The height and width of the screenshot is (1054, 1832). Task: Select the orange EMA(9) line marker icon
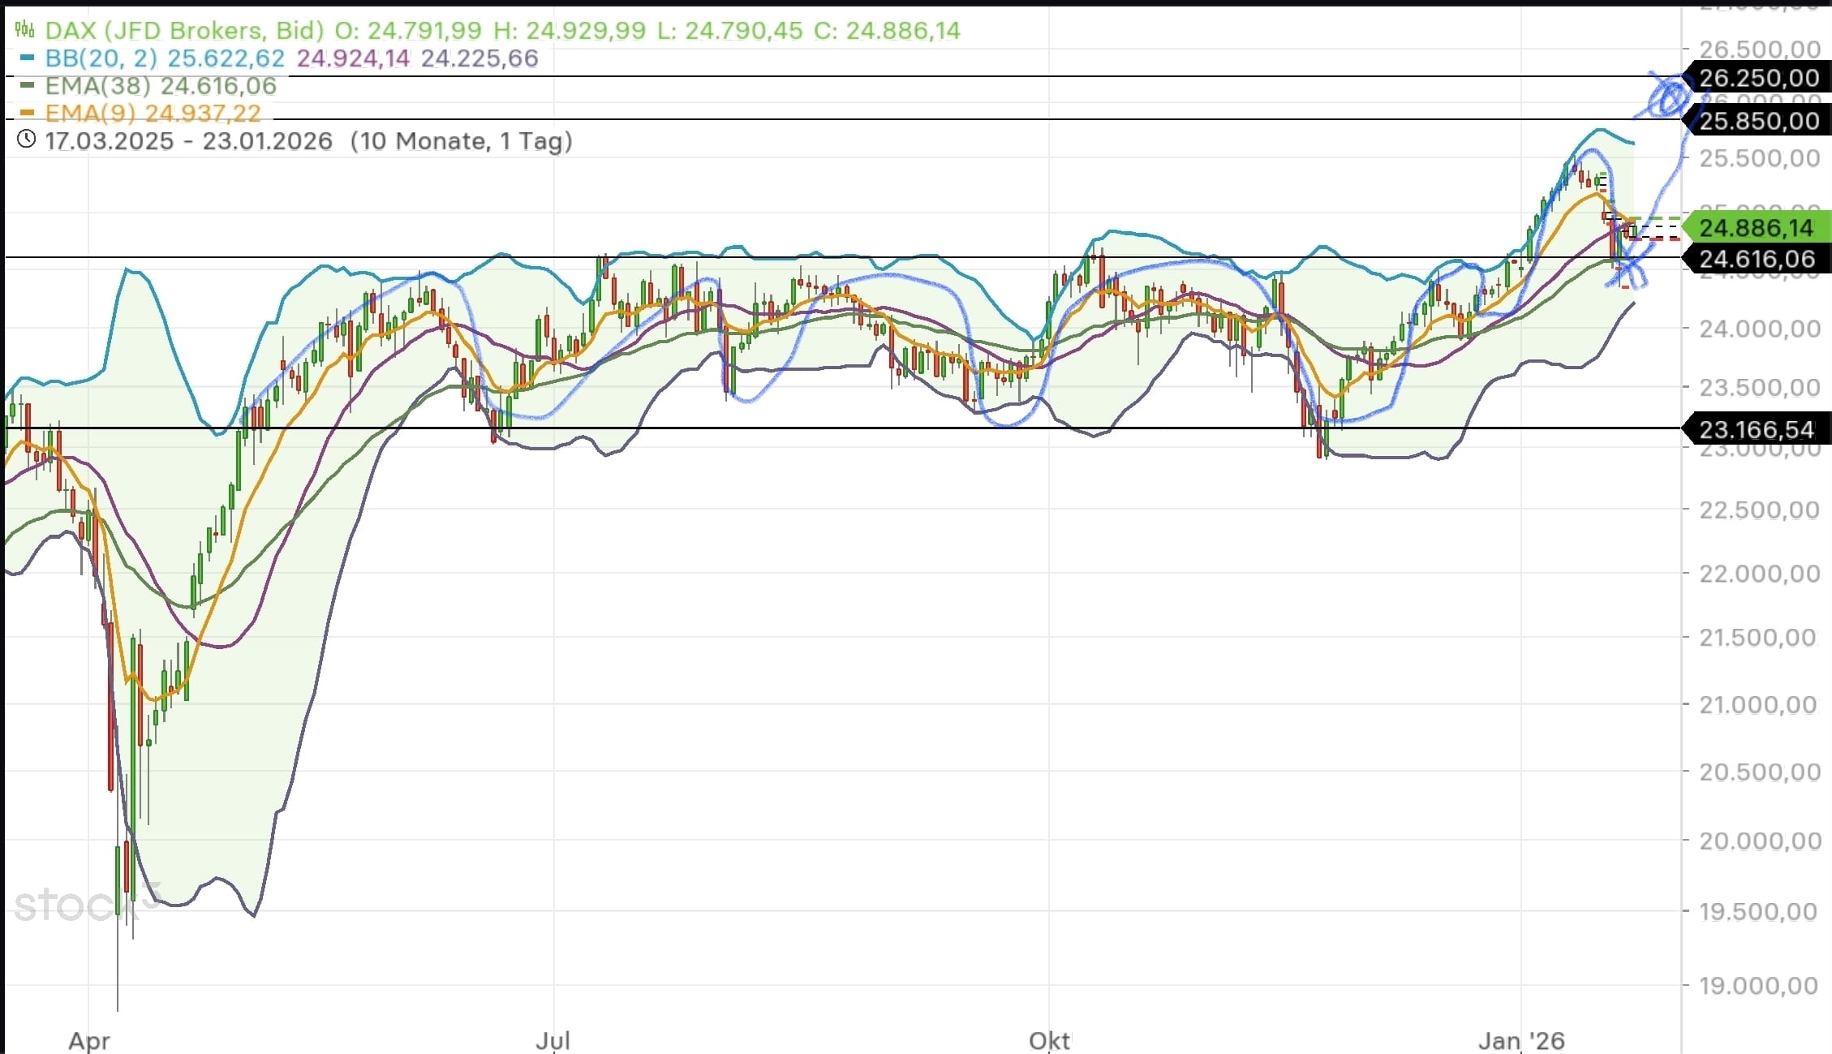tap(28, 113)
